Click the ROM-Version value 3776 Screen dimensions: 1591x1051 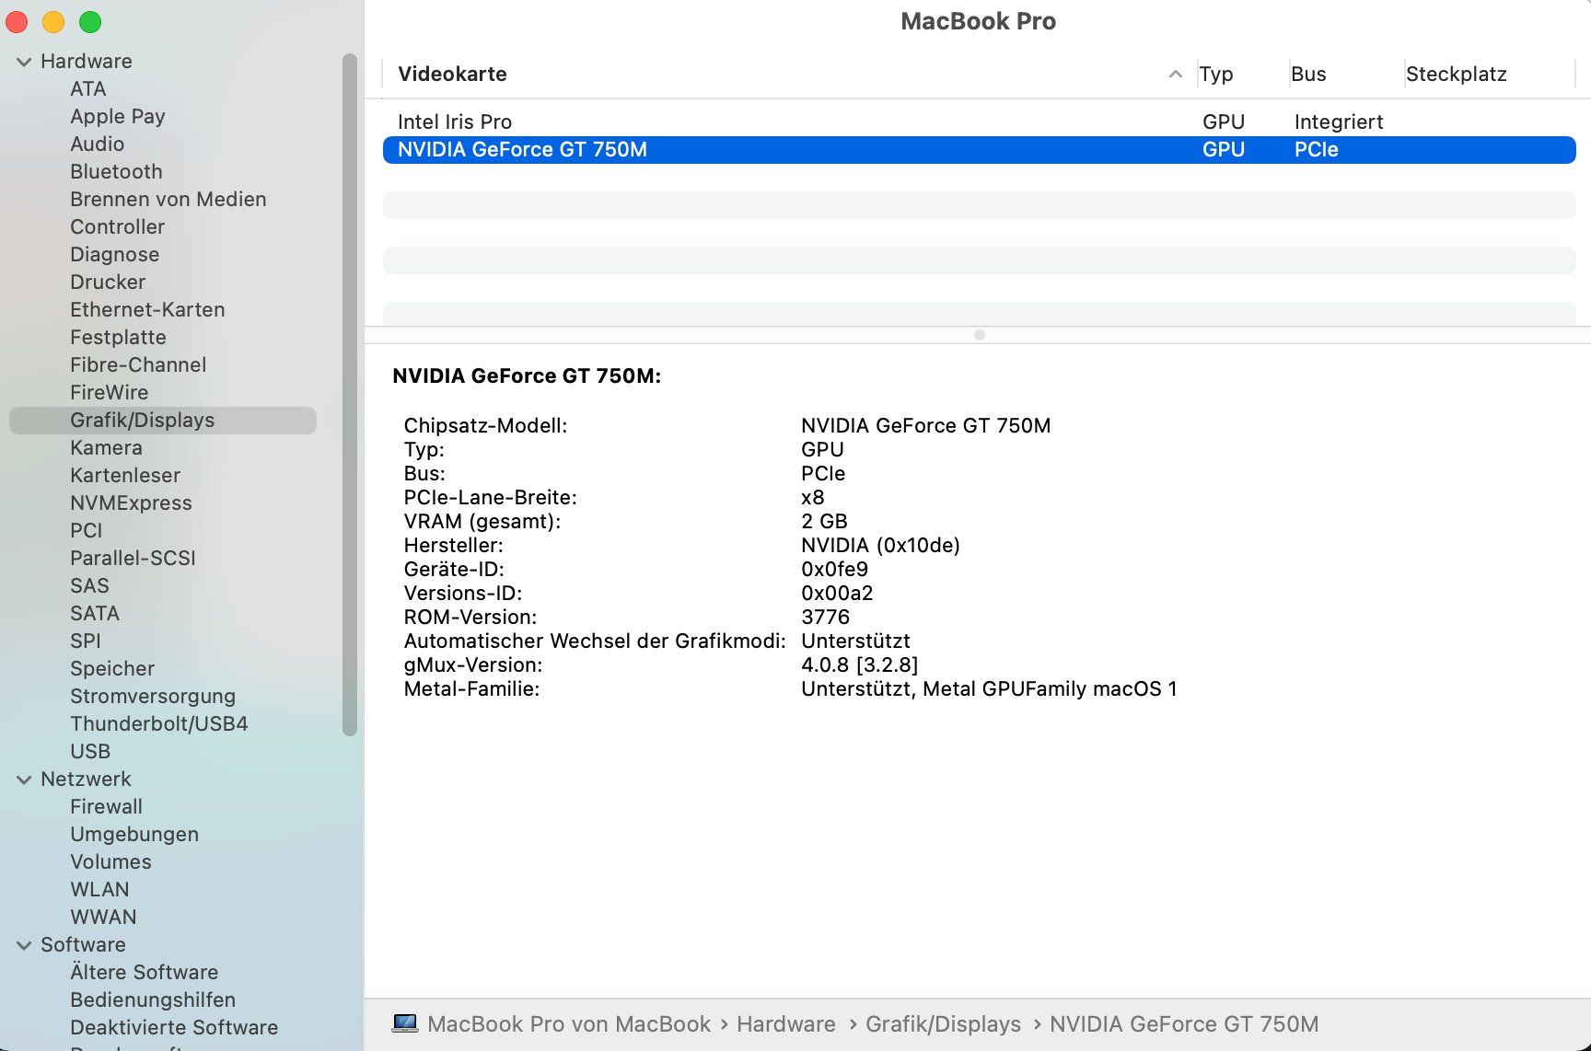[825, 617]
